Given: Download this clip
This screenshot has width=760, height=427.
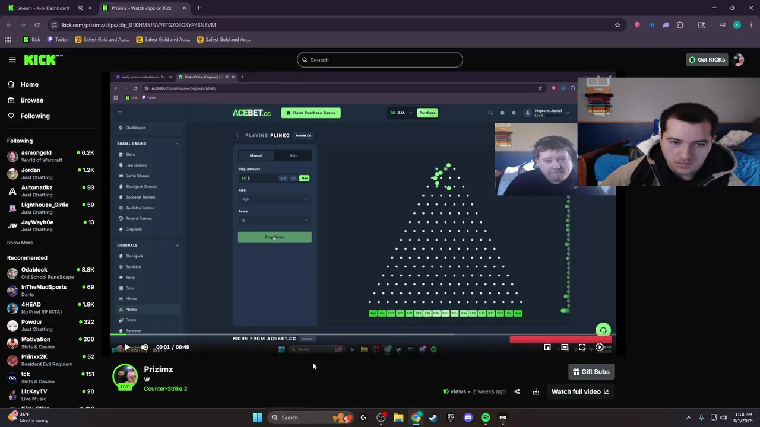Looking at the screenshot, I should 536,391.
